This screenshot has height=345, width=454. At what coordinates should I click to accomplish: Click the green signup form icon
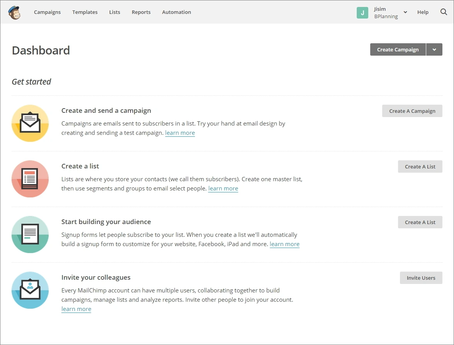pyautogui.click(x=30, y=235)
